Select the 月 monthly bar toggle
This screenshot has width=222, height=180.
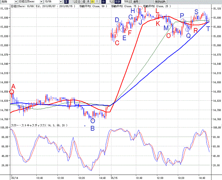pyautogui.click(x=88, y=2)
